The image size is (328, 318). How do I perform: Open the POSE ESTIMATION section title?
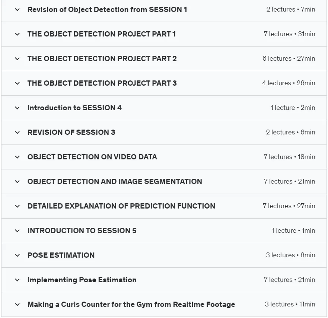(61, 255)
